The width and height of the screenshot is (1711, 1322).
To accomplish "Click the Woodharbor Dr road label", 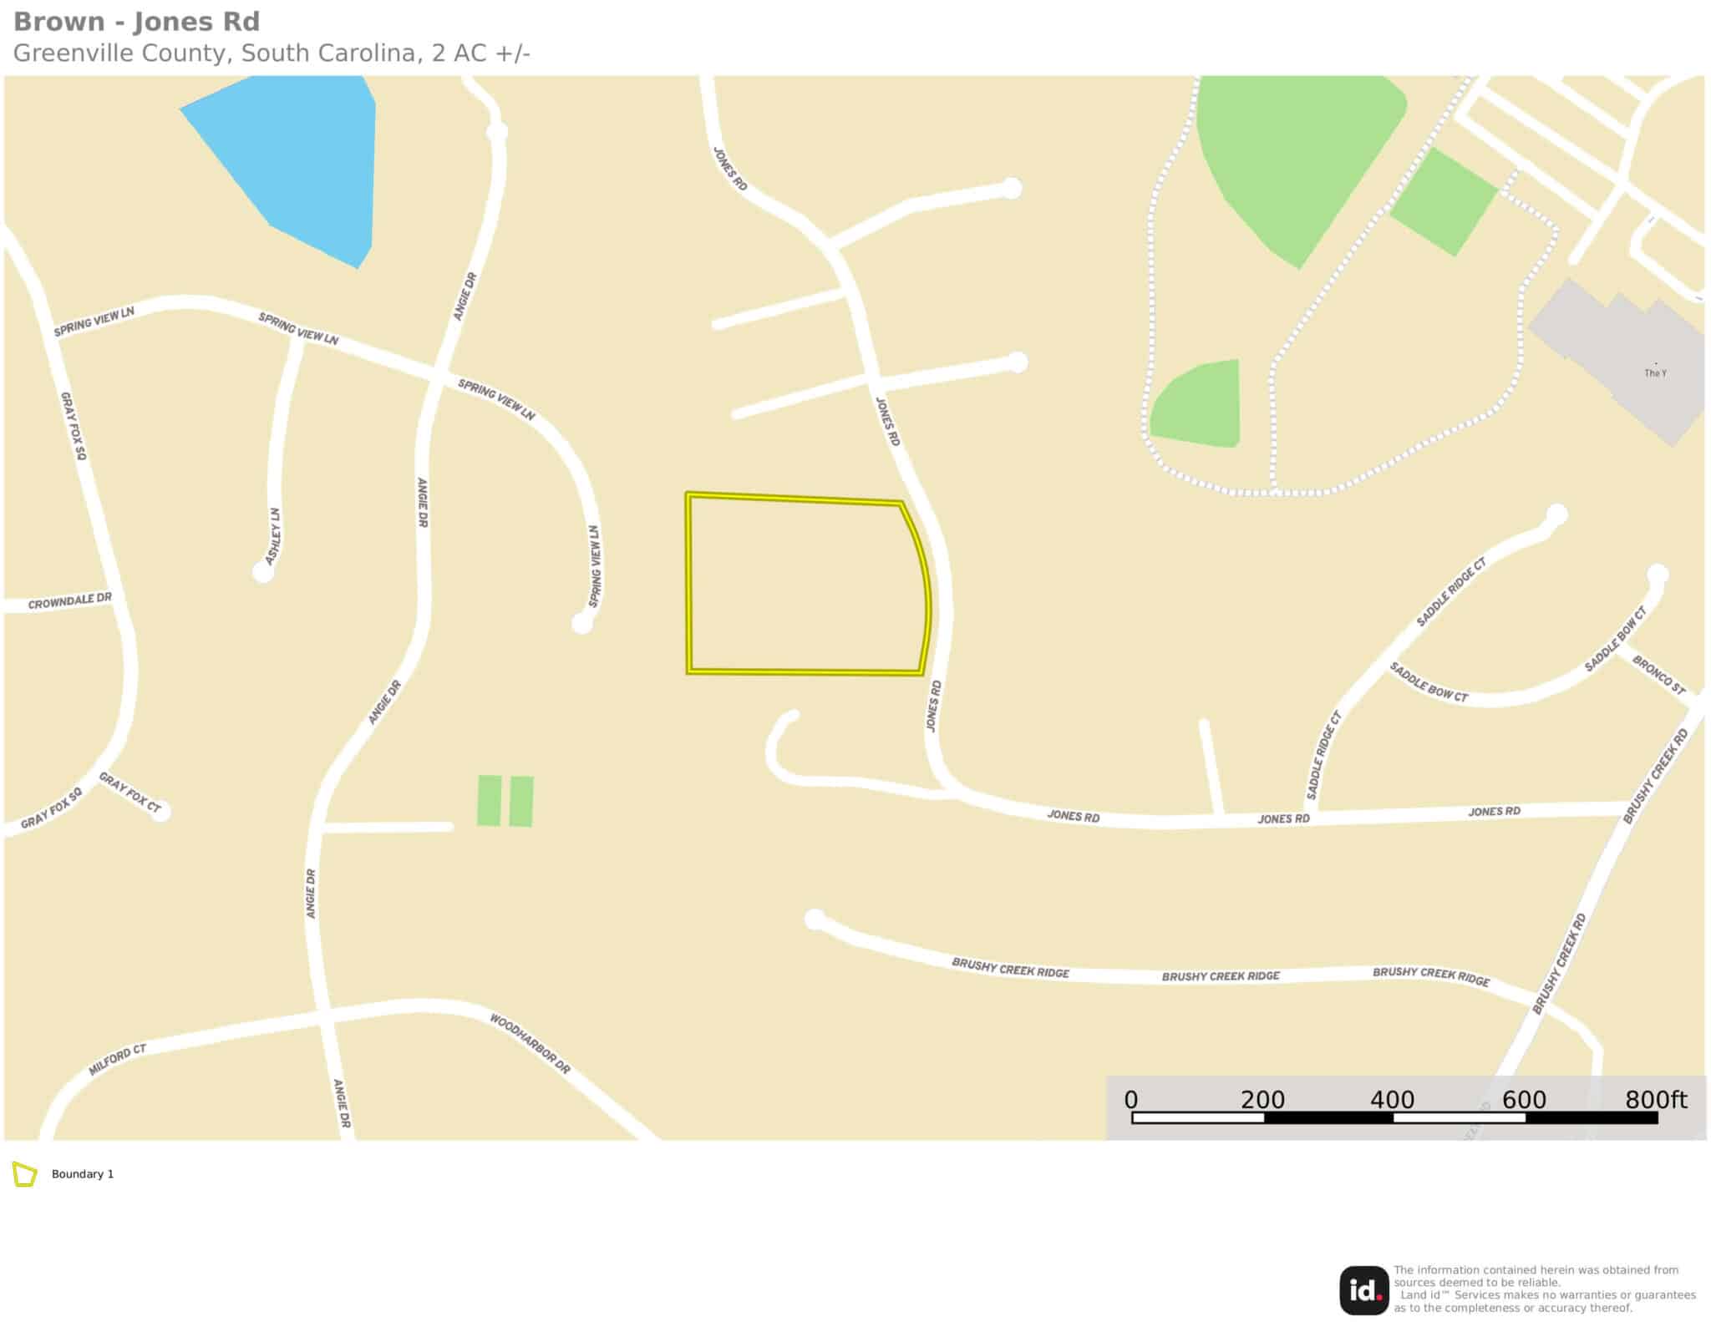I will click(x=530, y=1044).
